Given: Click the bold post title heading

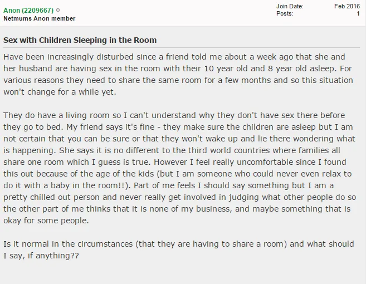Looking at the screenshot, I should [80, 40].
